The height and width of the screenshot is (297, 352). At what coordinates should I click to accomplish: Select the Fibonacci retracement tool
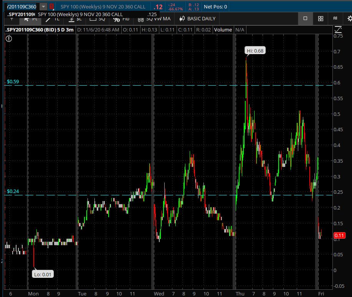coord(121,18)
